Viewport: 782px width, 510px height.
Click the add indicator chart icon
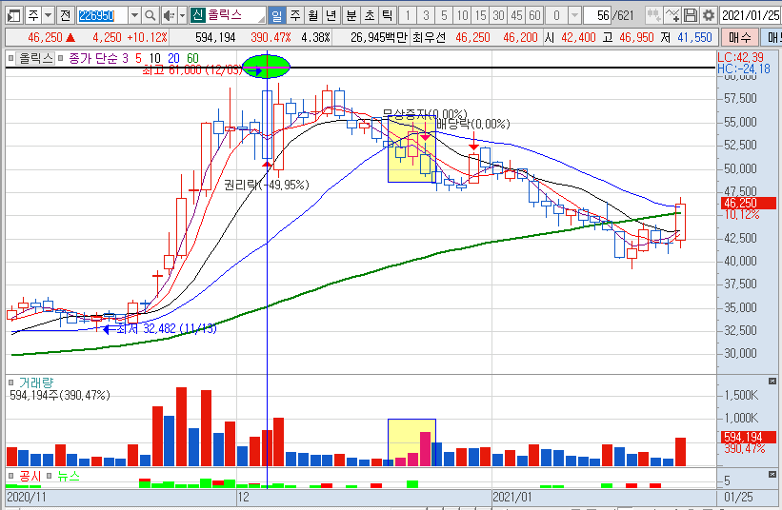[672, 15]
